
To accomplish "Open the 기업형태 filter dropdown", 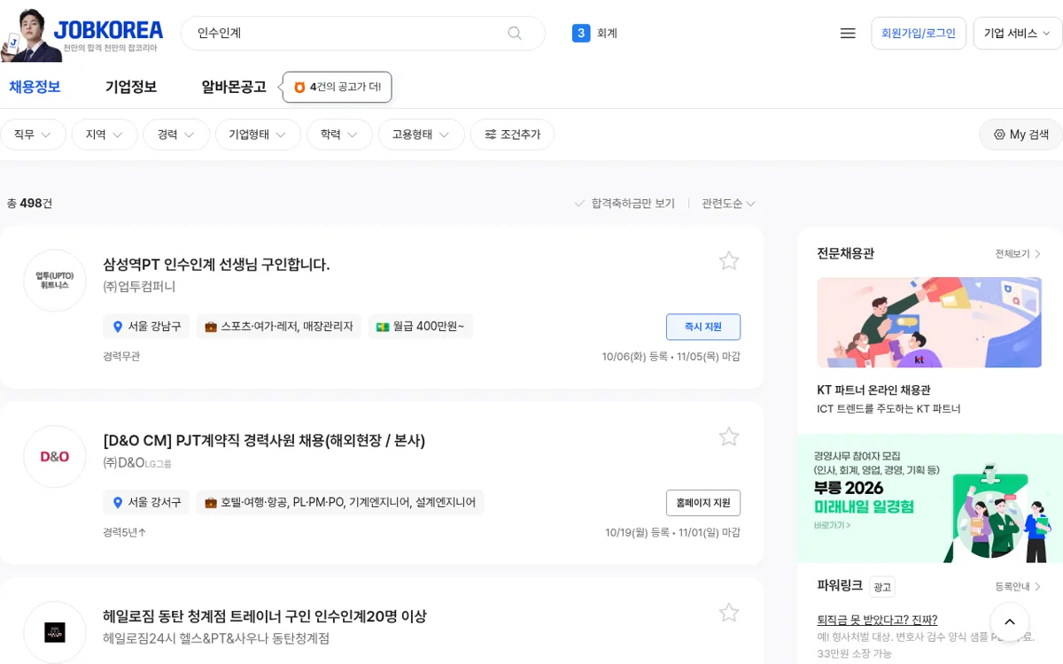I will 258,135.
